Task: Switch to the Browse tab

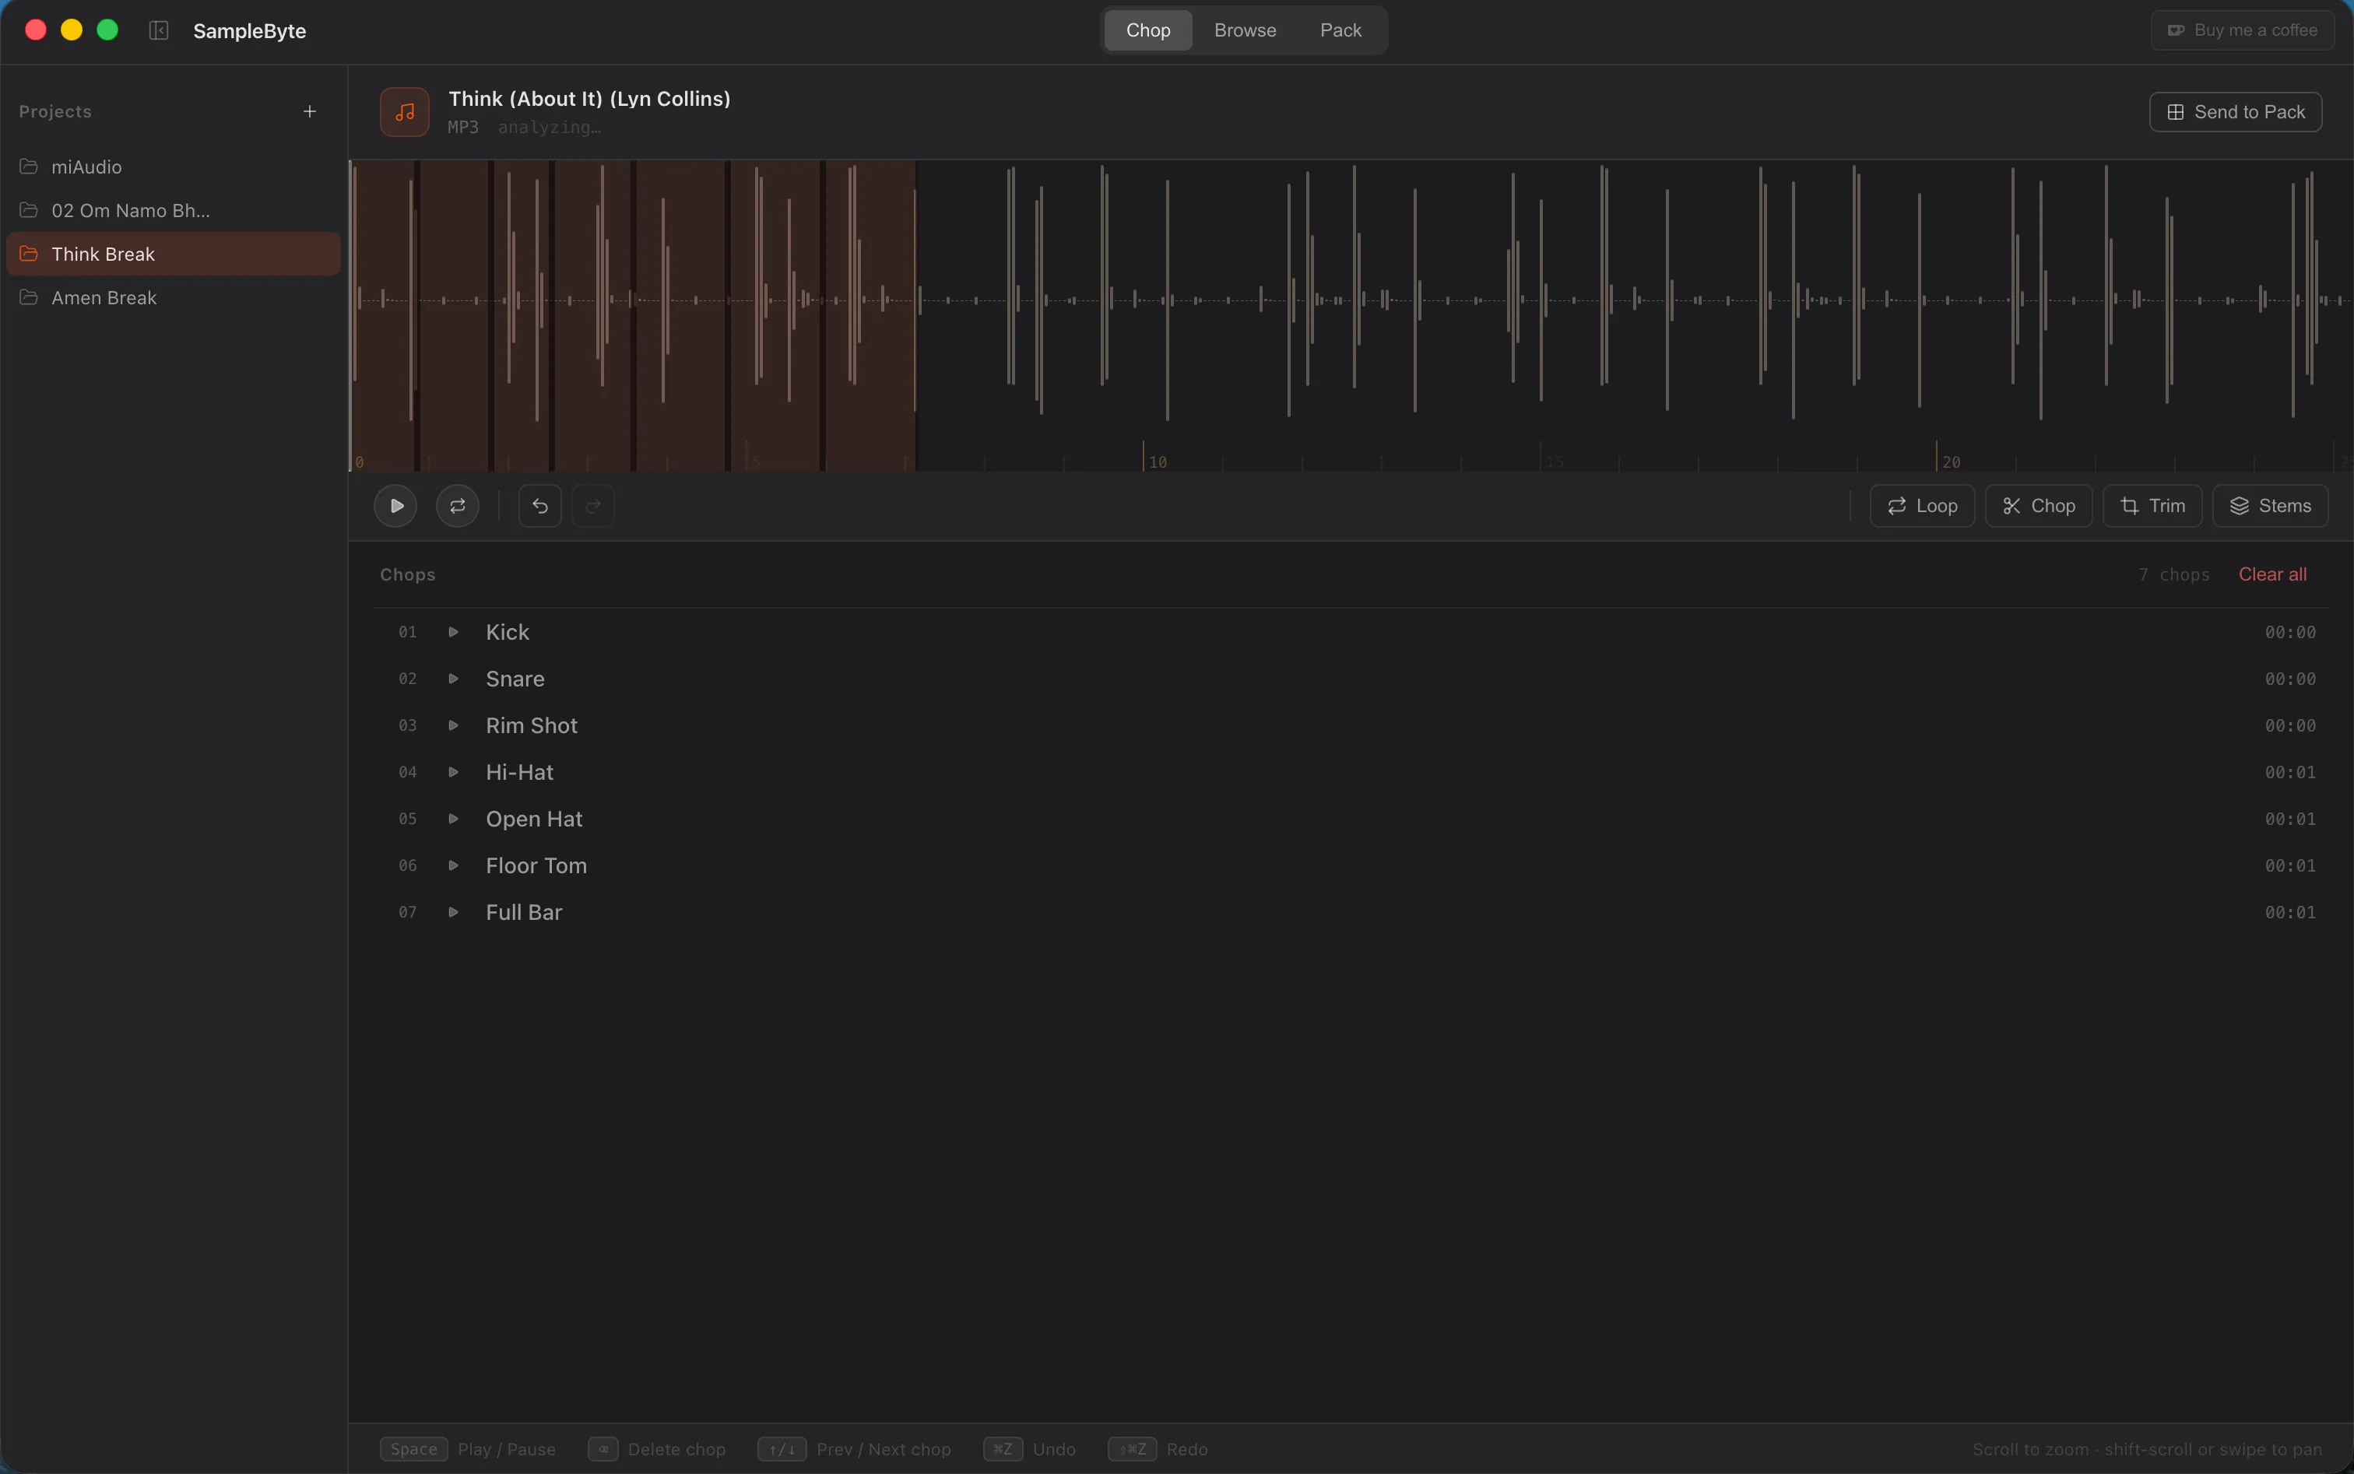Action: click(1246, 30)
